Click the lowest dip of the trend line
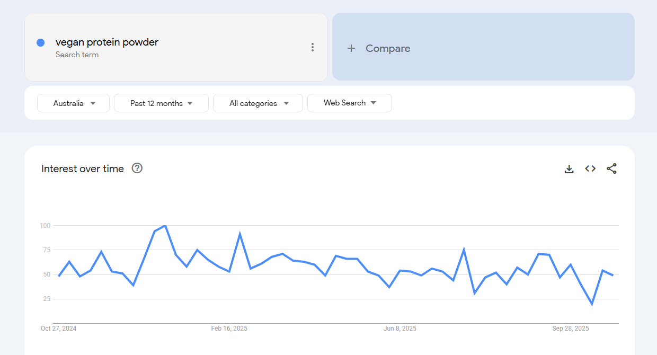The width and height of the screenshot is (657, 355). (592, 304)
